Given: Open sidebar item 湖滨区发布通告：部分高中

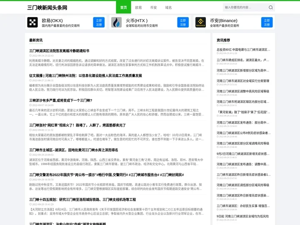Looking at the screenshot, I should pyautogui.click(x=243, y=122).
